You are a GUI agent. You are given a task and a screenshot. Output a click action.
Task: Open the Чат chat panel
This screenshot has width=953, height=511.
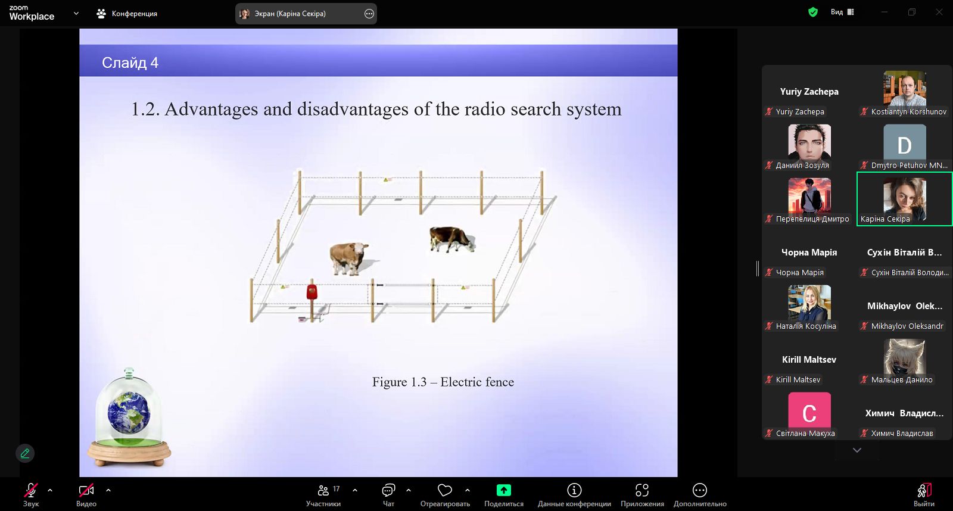(x=388, y=495)
